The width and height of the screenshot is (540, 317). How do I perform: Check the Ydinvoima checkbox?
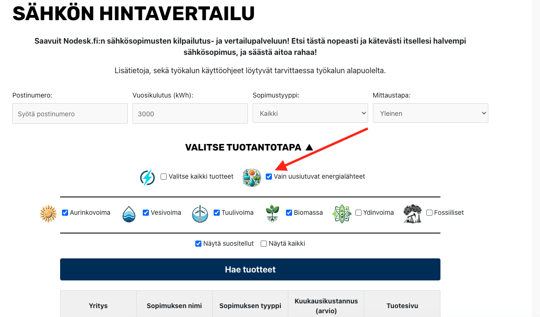point(359,213)
